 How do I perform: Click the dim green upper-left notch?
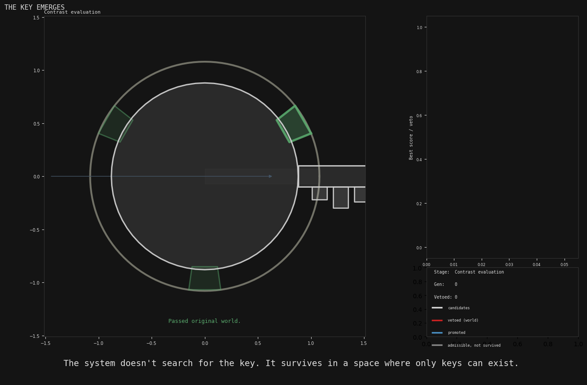click(115, 124)
